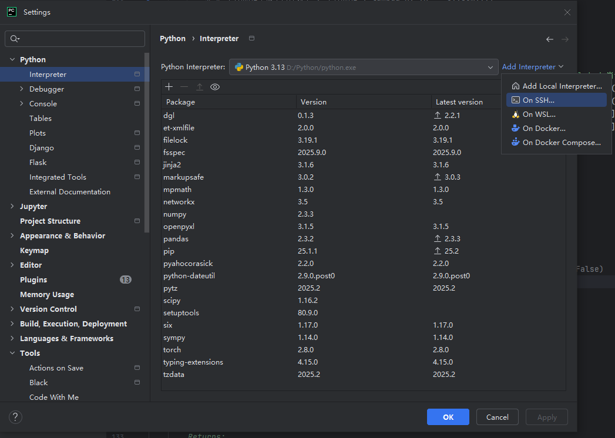Image resolution: width=615 pixels, height=438 pixels.
Task: Select Add Local Interpreter... option
Action: tap(562, 86)
